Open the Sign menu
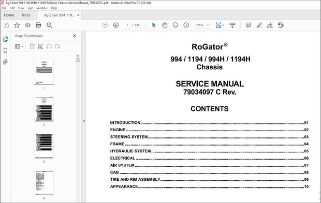 click(x=31, y=8)
